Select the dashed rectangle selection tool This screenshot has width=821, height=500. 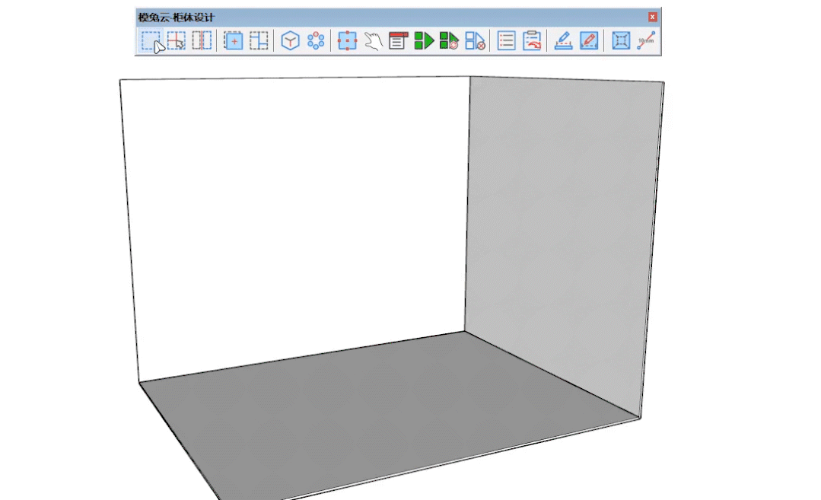tap(151, 40)
